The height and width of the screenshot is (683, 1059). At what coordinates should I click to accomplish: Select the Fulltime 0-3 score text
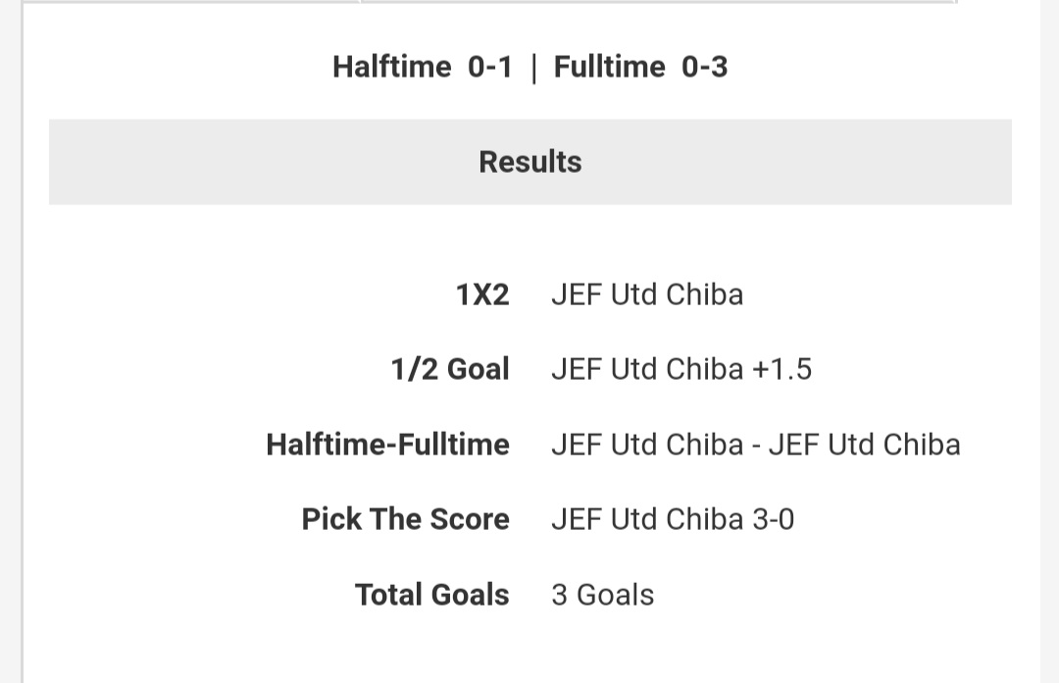click(641, 67)
